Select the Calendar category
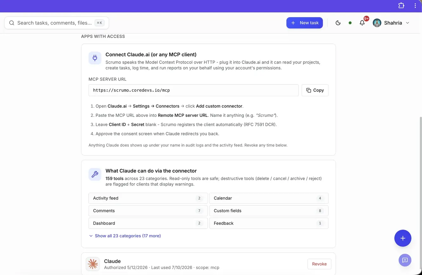Viewport: 422px width, 275px height. [269, 198]
